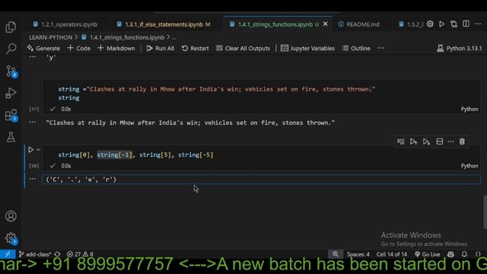Click Generate in notebook toolbar
Image resolution: width=487 pixels, height=274 pixels.
pyautogui.click(x=43, y=48)
